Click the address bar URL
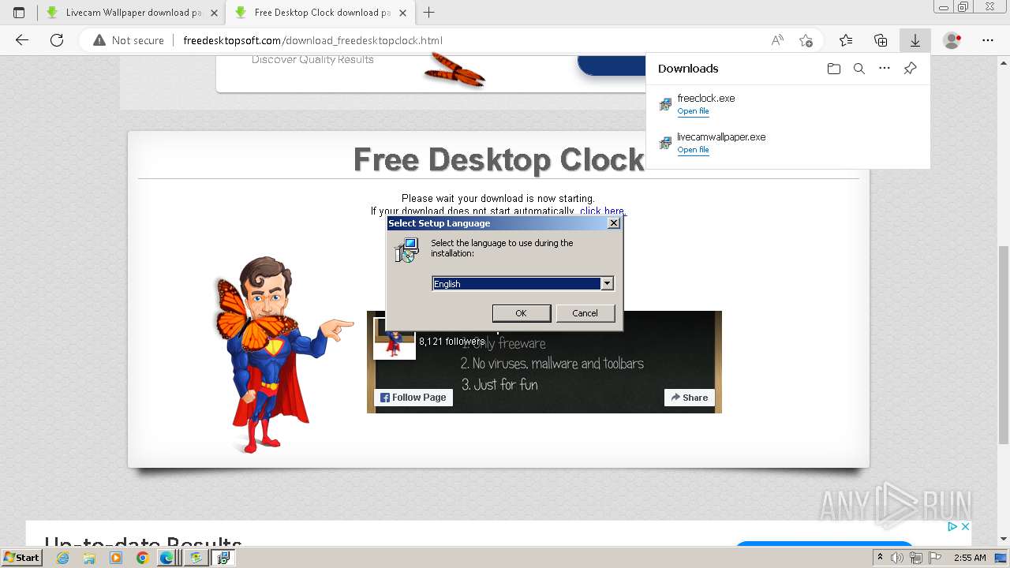Screen dimensions: 1010x568 pyautogui.click(x=312, y=40)
